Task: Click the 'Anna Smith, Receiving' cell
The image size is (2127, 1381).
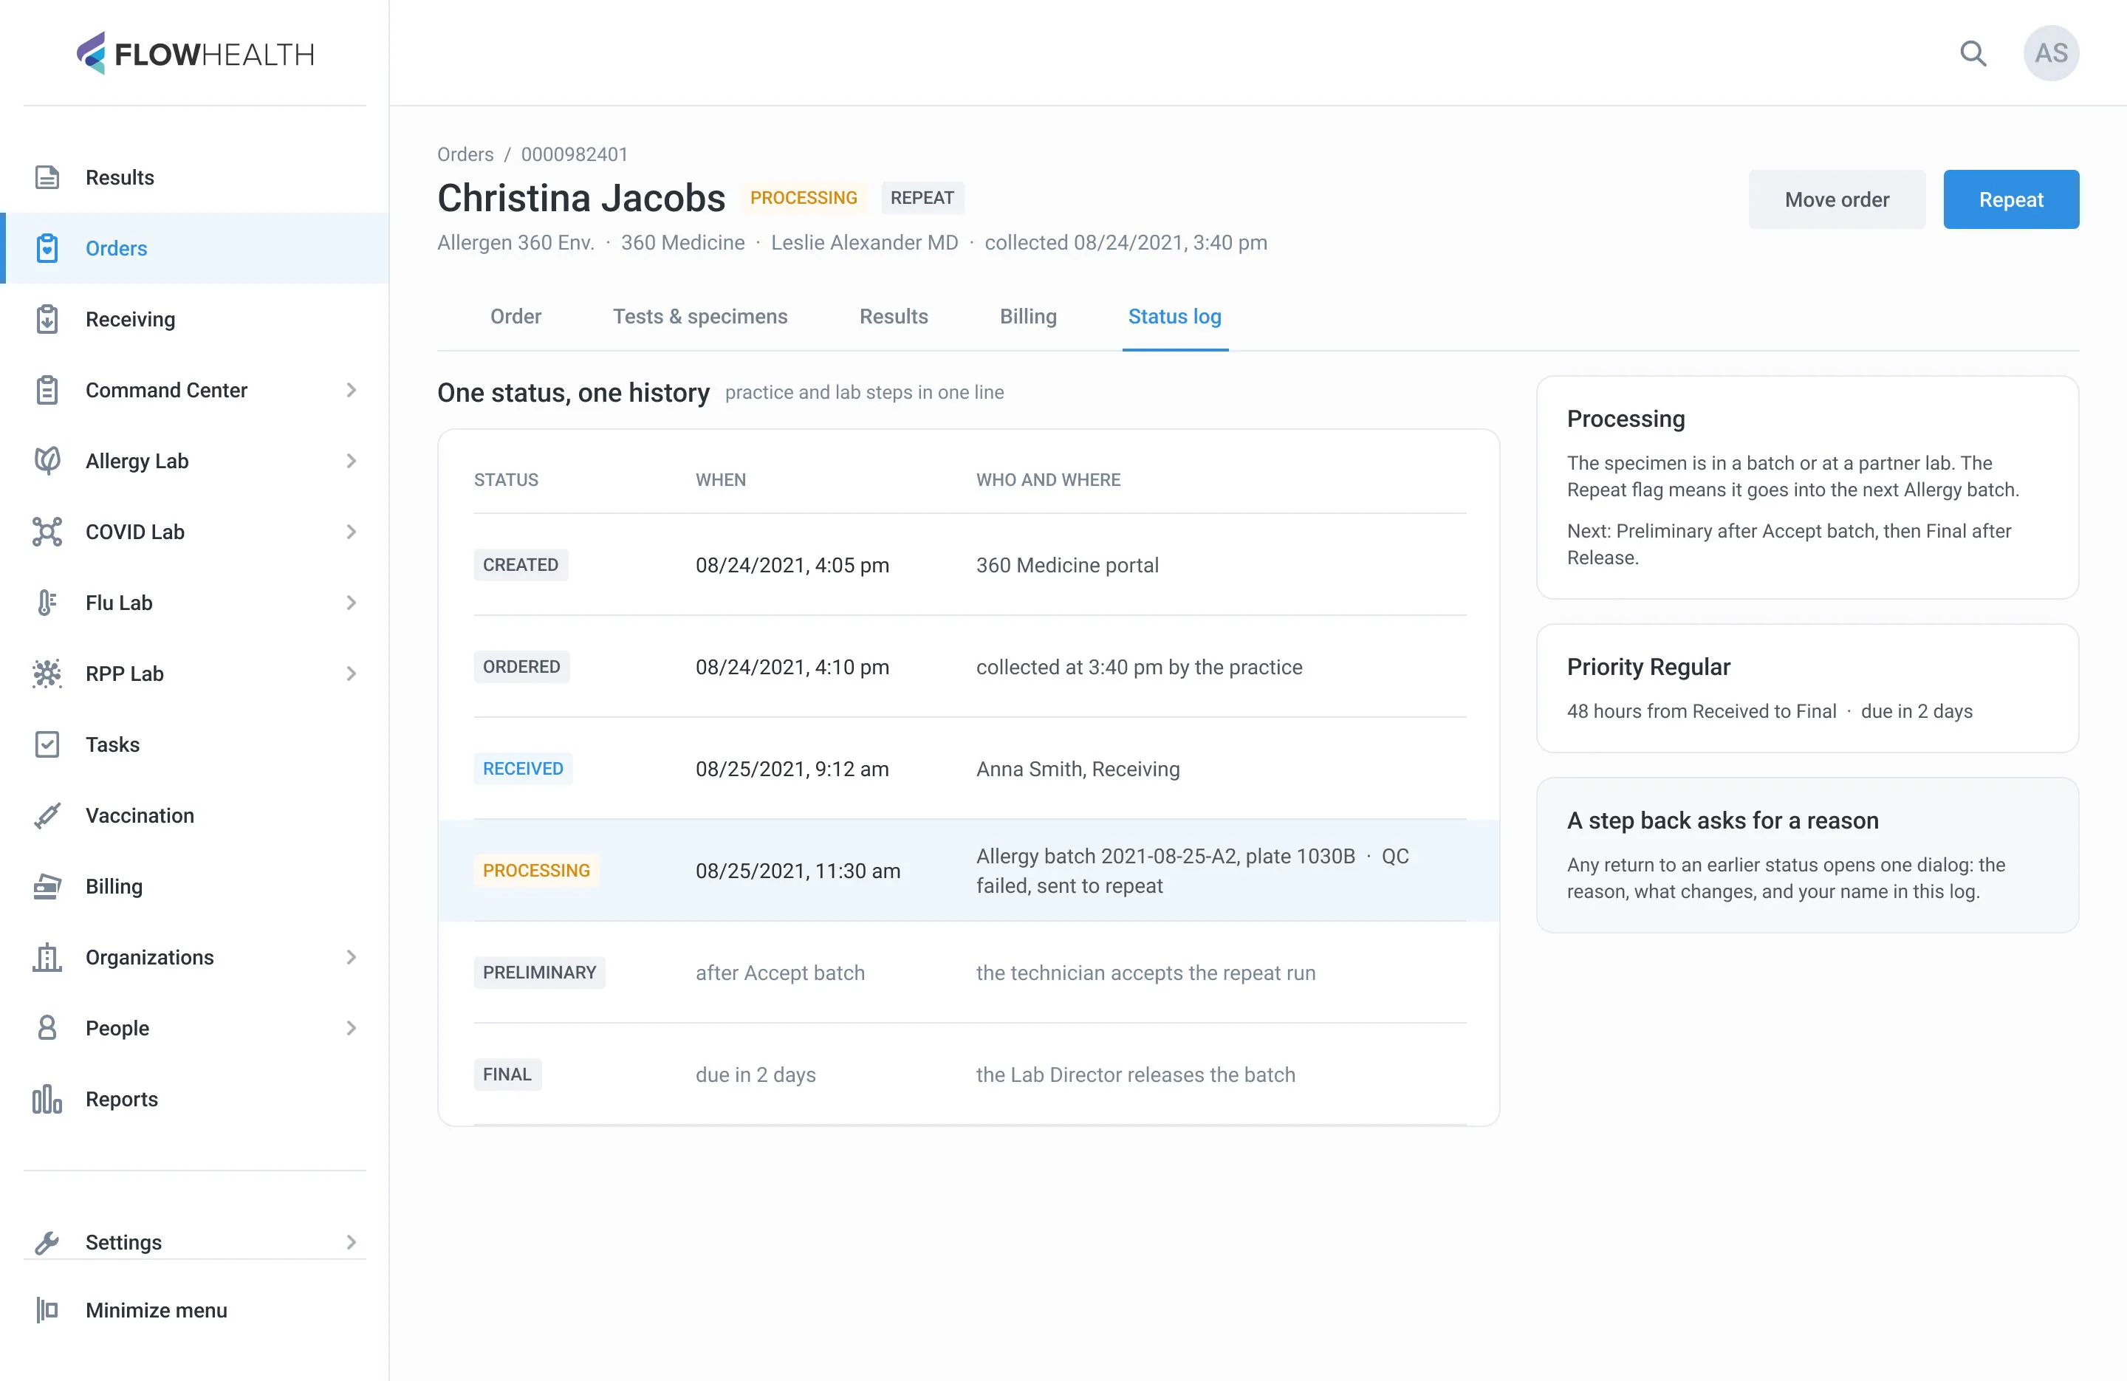Action: point(1078,769)
